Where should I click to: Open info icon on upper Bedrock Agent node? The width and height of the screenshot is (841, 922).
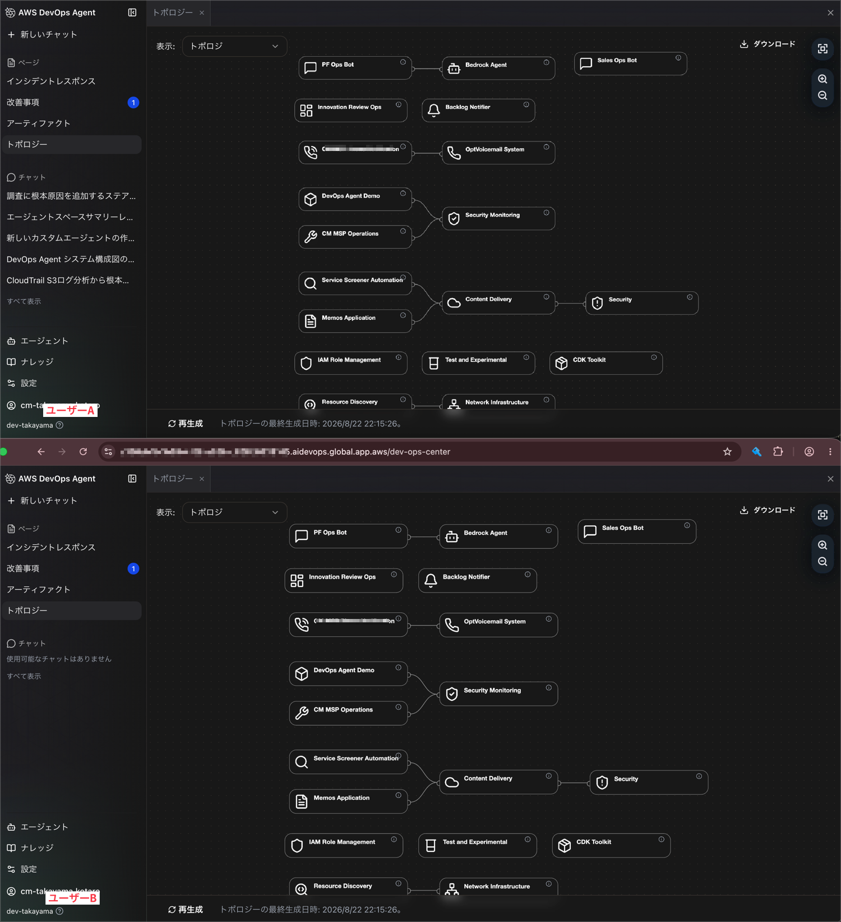click(x=546, y=62)
